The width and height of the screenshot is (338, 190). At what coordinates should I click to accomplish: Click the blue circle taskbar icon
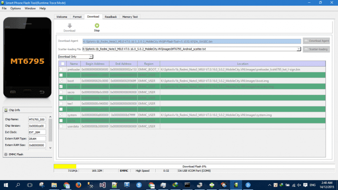pyautogui.click(x=248, y=185)
